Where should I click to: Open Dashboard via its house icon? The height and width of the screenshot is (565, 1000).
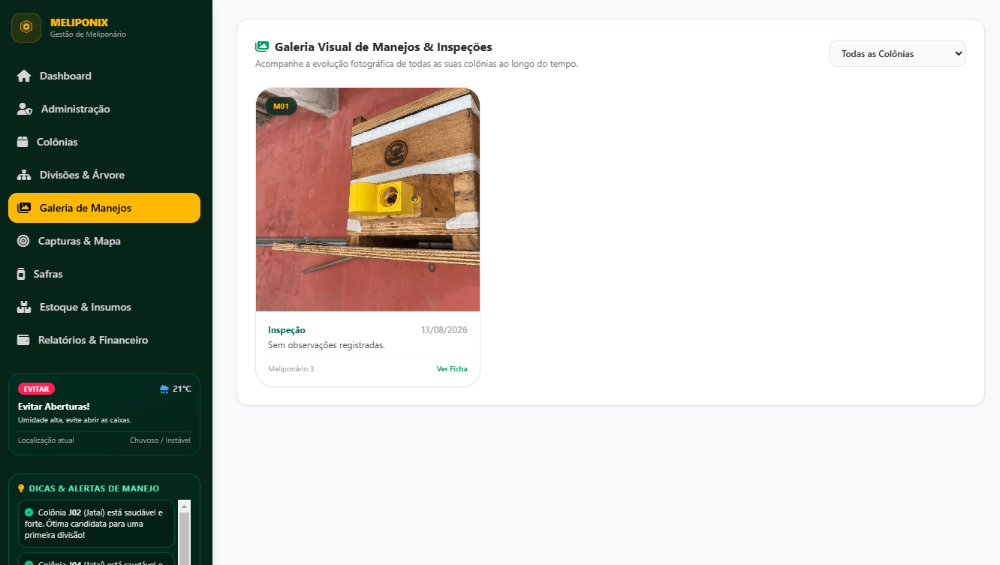coord(24,76)
